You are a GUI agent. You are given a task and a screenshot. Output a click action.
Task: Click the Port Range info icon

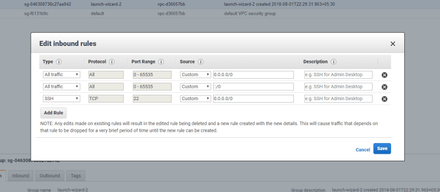[161, 62]
